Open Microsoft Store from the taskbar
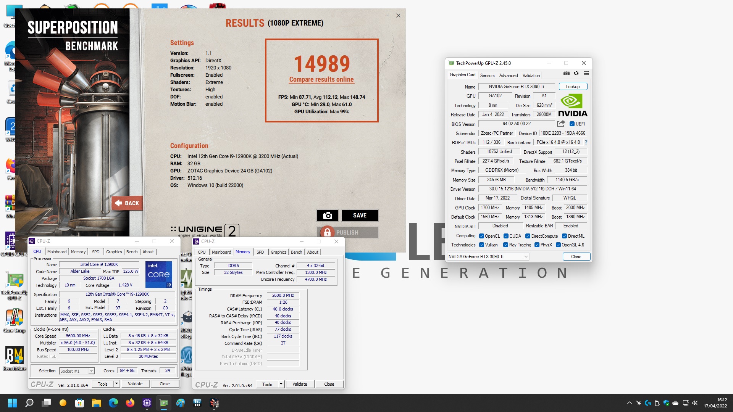 point(80,403)
